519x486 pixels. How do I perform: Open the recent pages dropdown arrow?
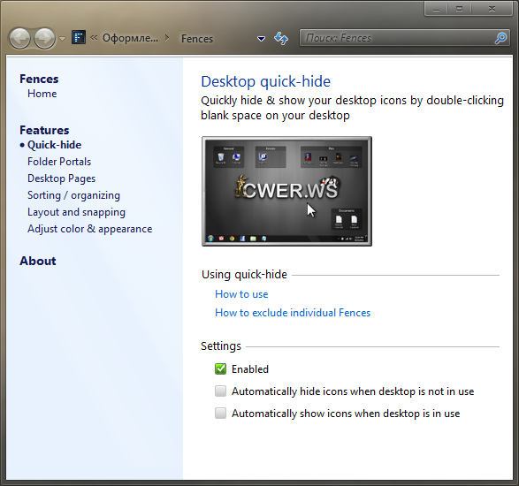[x=62, y=39]
